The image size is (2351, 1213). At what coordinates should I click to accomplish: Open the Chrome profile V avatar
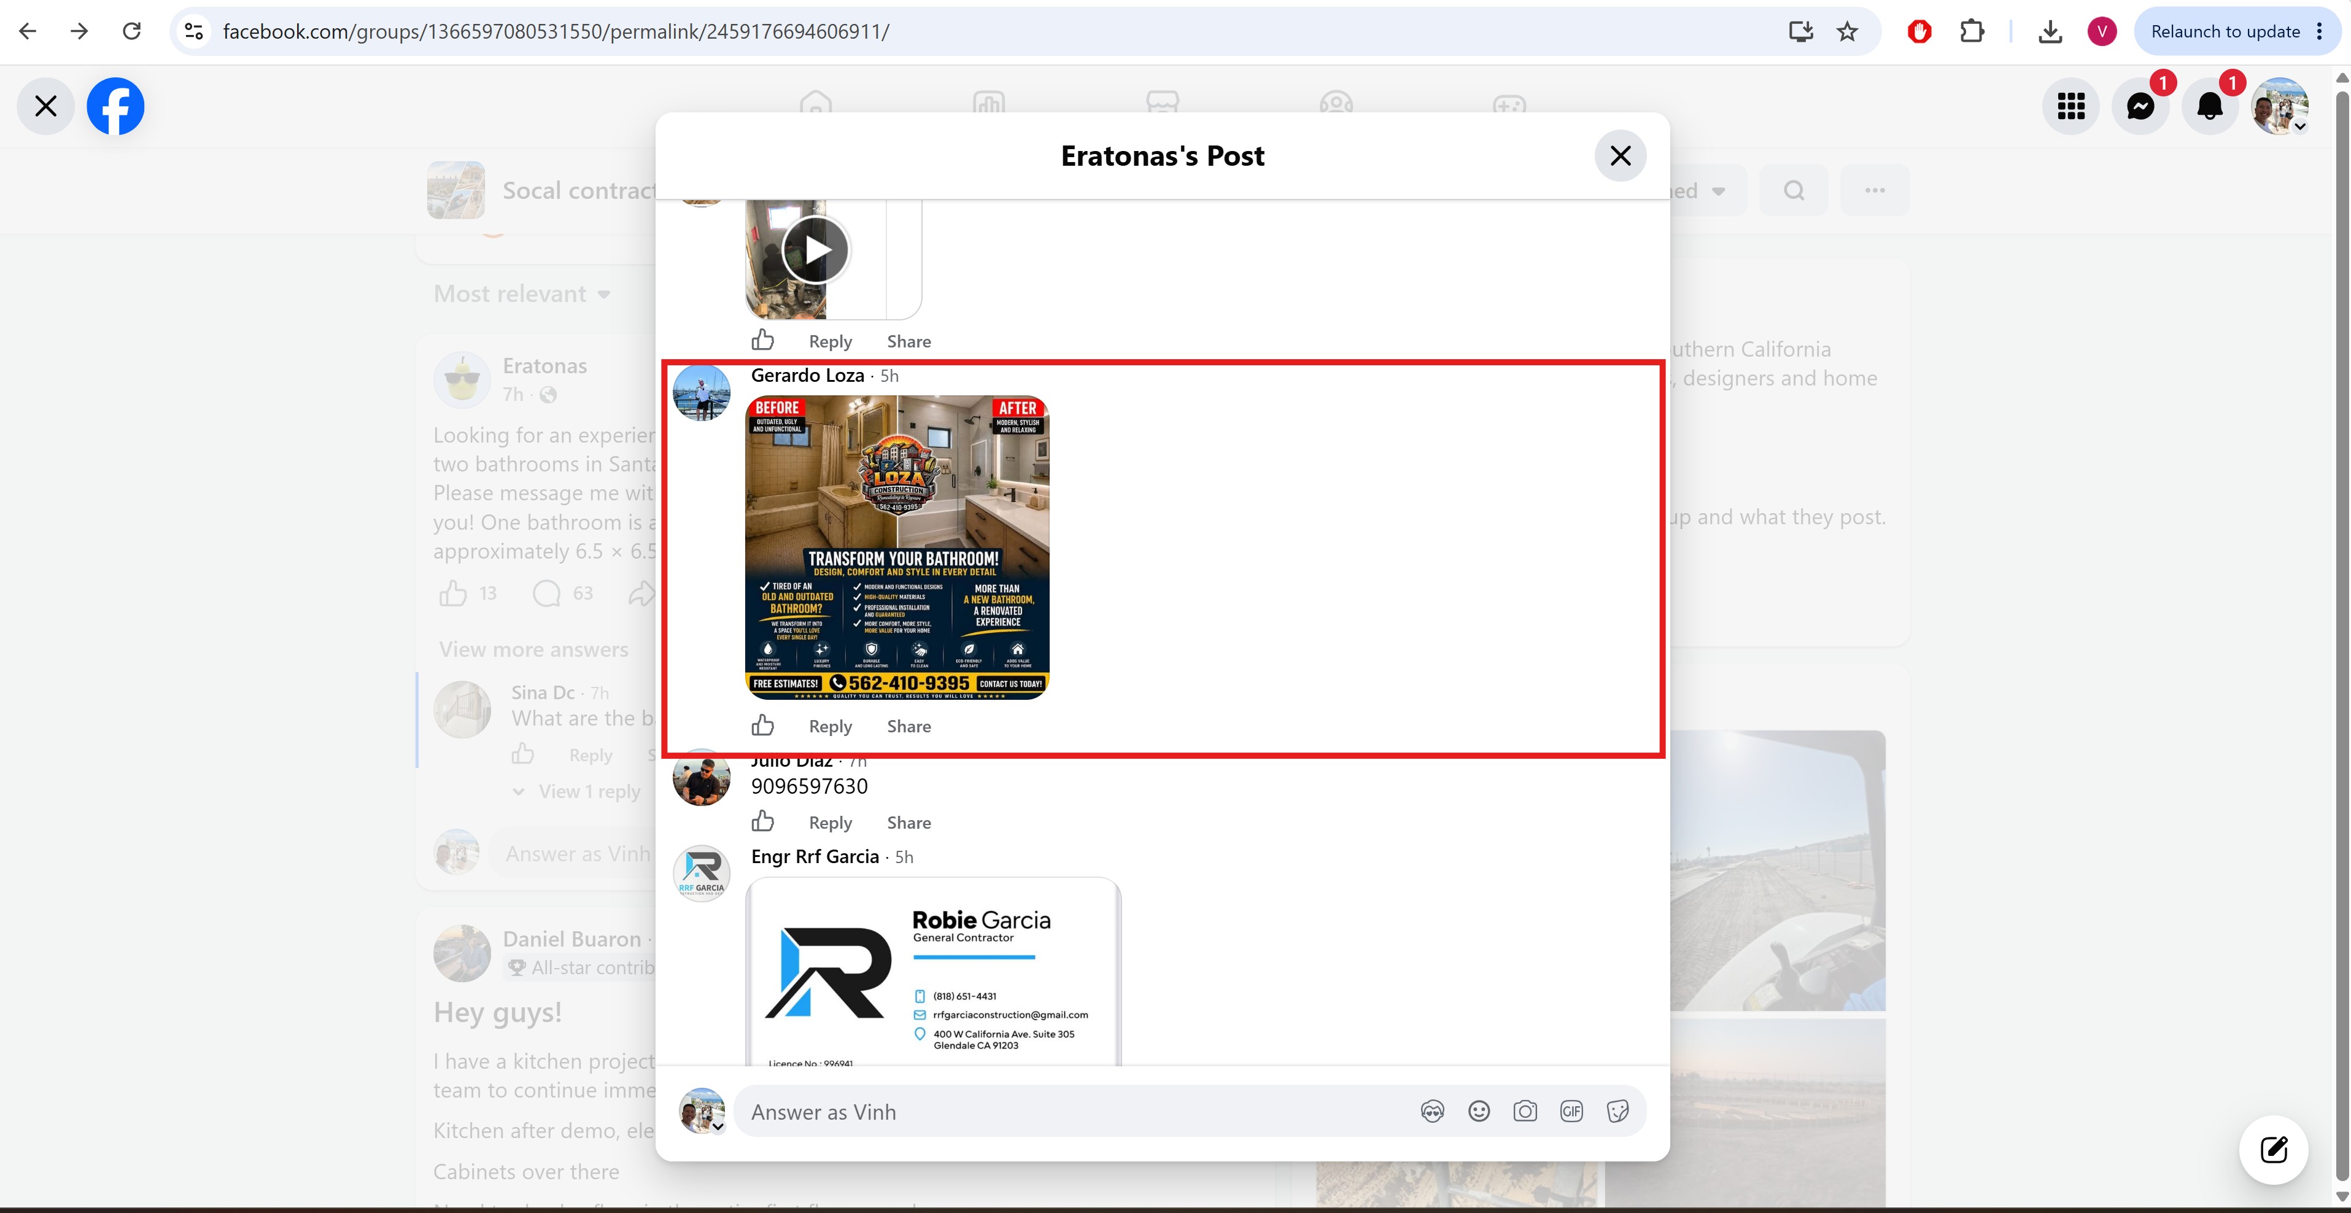click(x=2102, y=32)
